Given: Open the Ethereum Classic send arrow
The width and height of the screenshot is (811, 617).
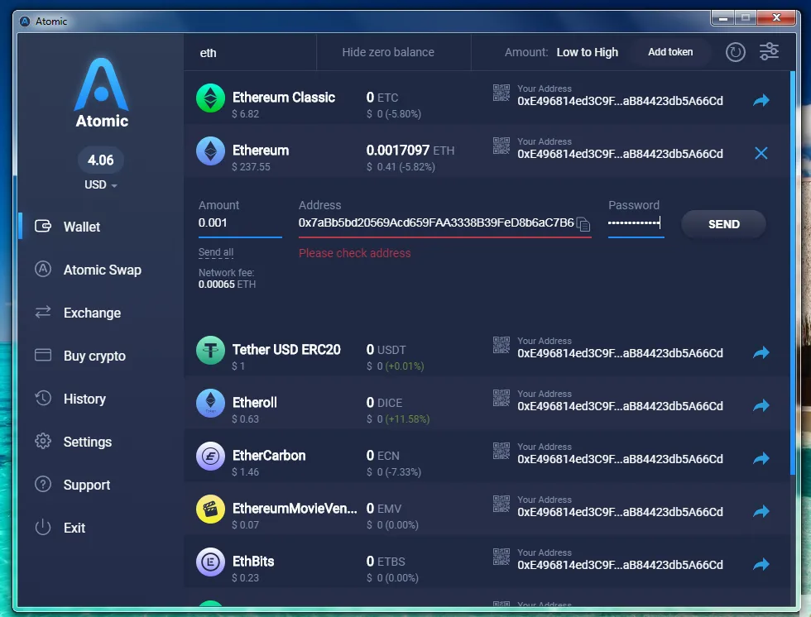Looking at the screenshot, I should coord(761,100).
